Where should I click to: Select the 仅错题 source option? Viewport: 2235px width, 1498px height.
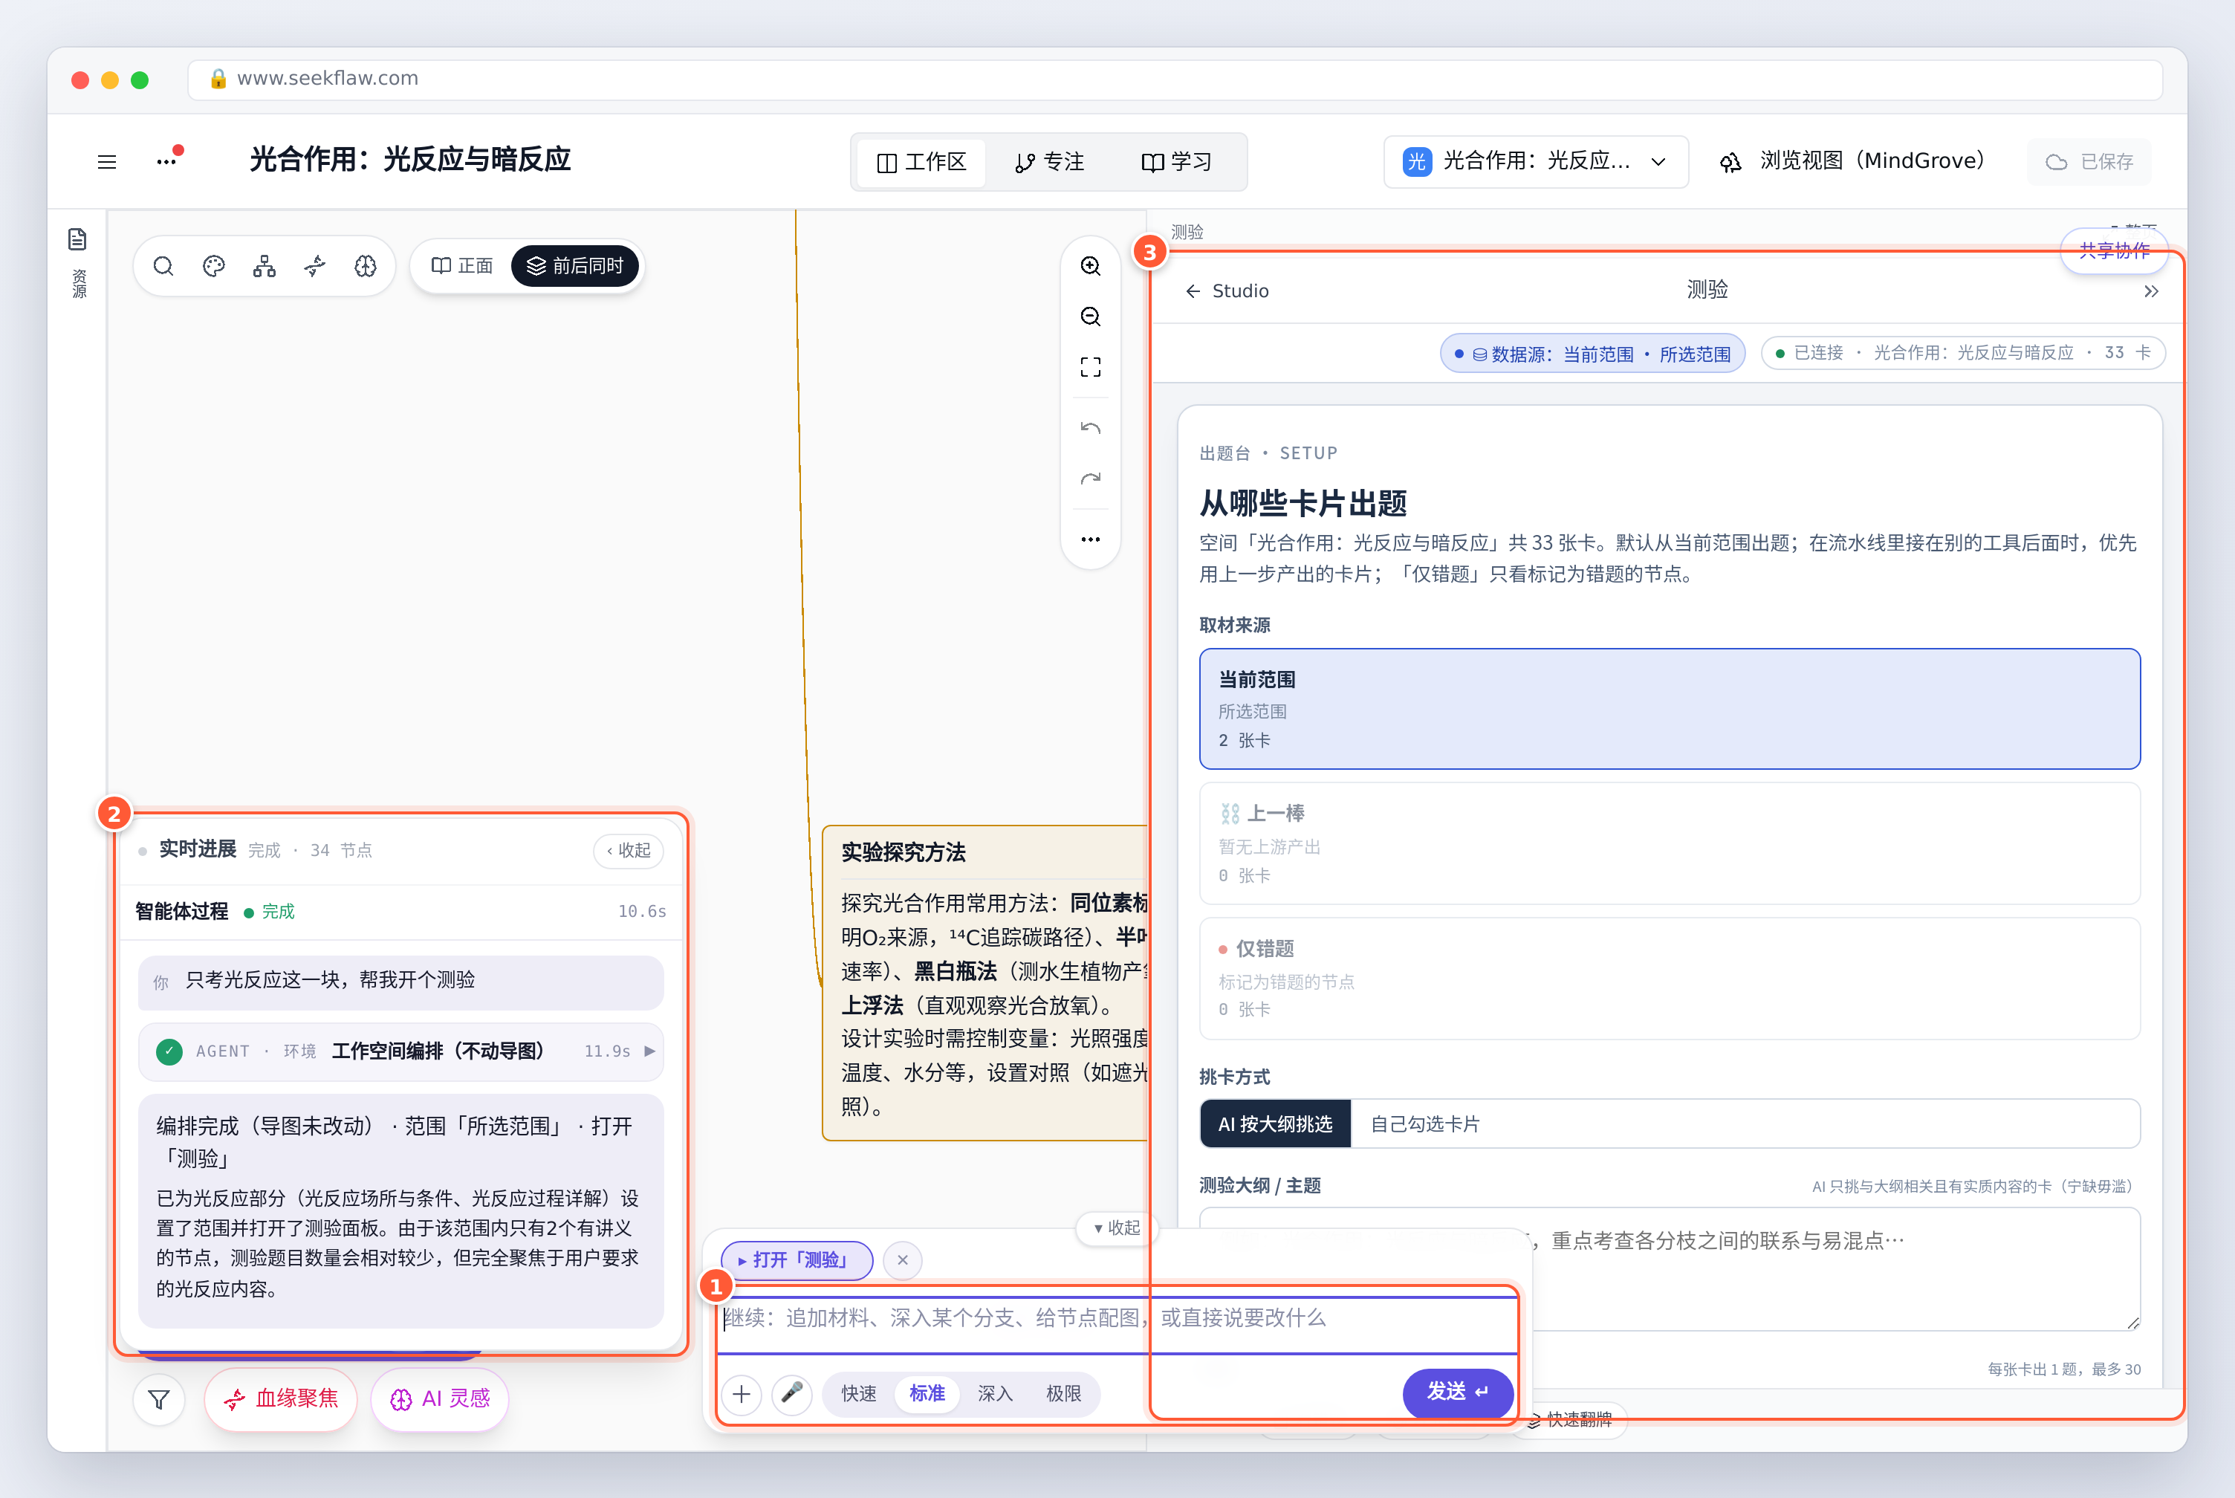click(x=1669, y=979)
